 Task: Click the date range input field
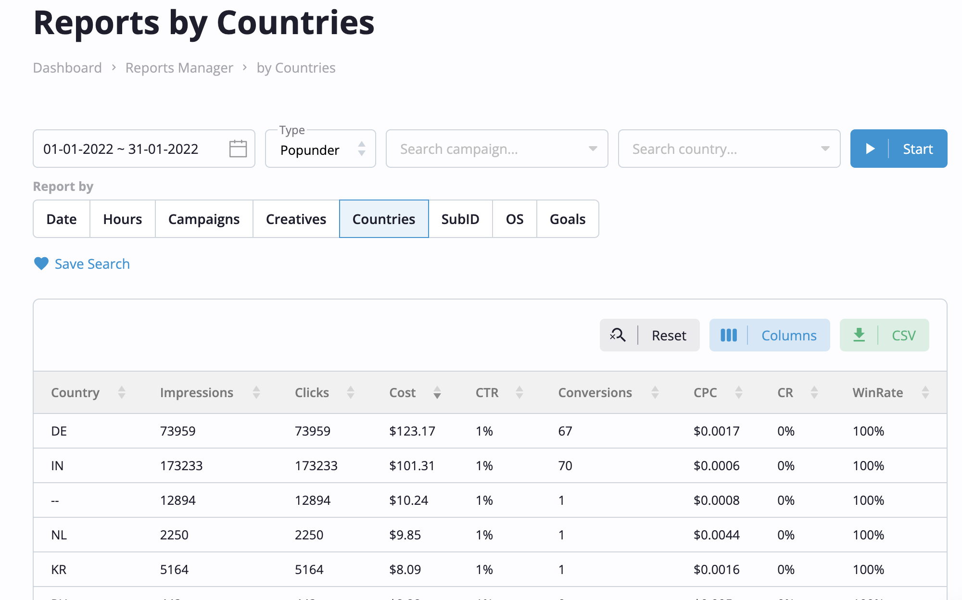click(144, 149)
